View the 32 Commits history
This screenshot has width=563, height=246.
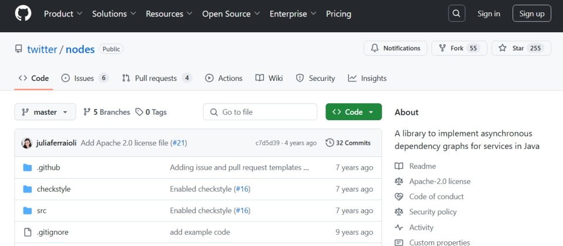[x=348, y=143]
